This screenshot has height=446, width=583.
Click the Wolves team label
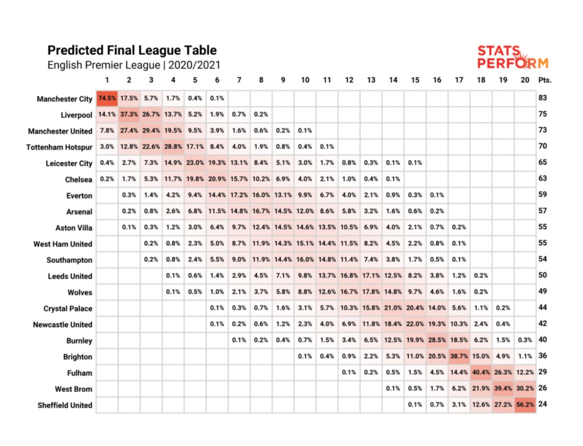point(79,293)
